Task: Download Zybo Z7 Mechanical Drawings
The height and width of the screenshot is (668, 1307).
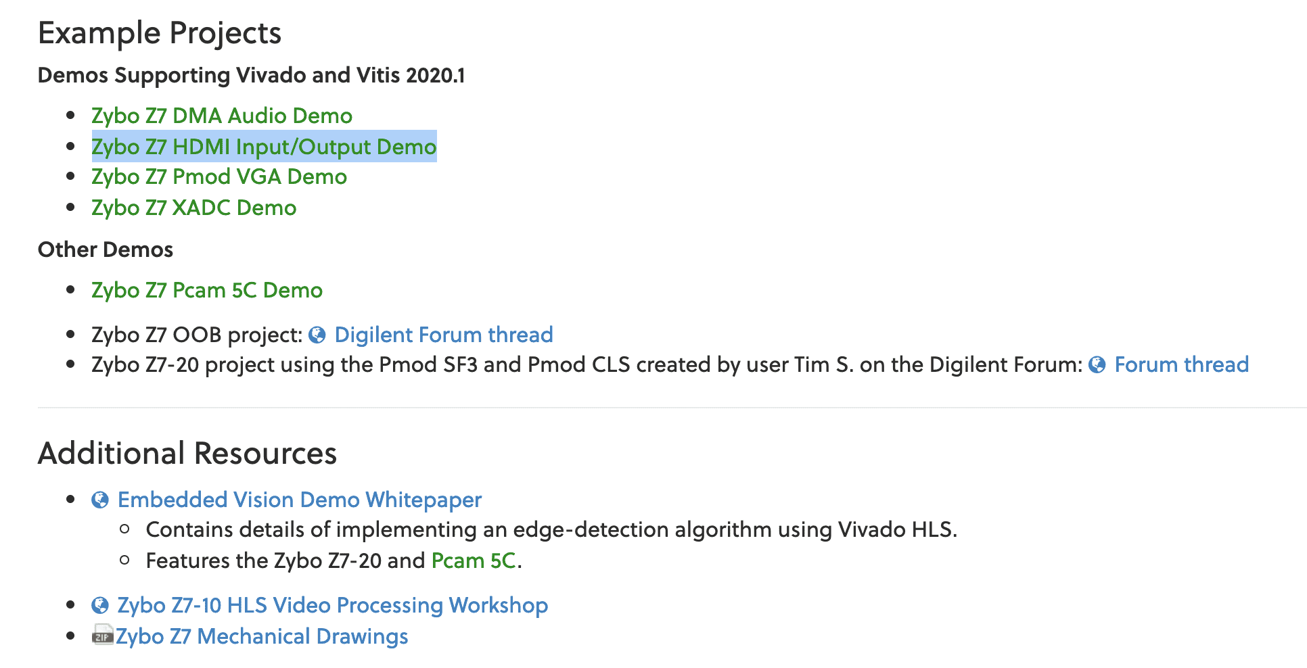Action: (262, 637)
